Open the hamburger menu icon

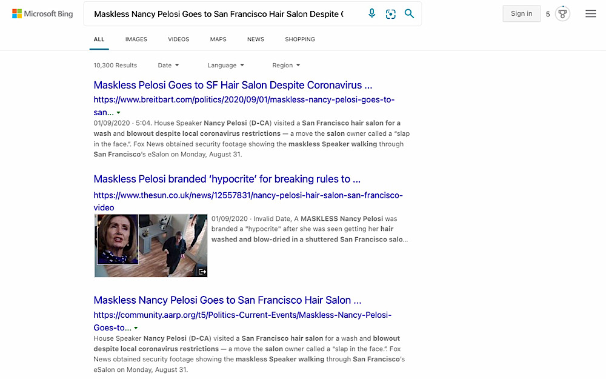coord(590,14)
